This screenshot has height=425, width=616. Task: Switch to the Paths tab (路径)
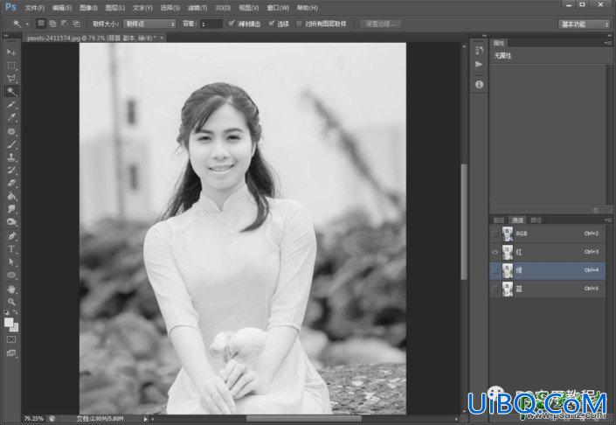click(x=536, y=220)
